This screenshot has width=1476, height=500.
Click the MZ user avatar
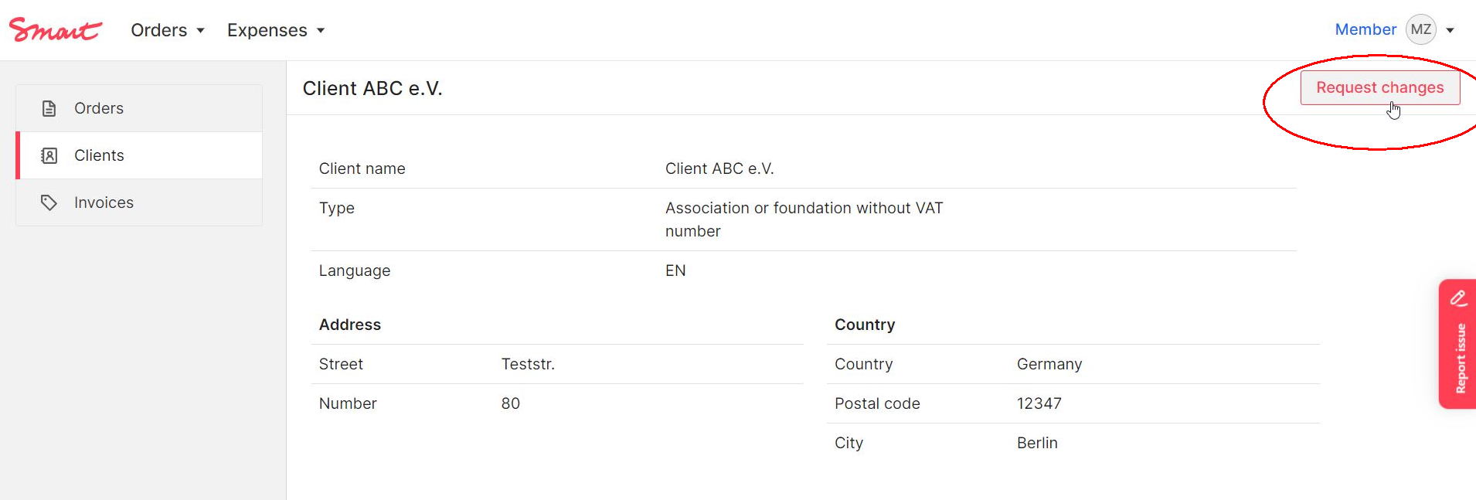tap(1420, 29)
